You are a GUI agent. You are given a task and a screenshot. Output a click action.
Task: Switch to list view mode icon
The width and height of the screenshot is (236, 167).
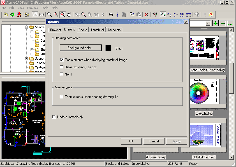(x=176, y=15)
